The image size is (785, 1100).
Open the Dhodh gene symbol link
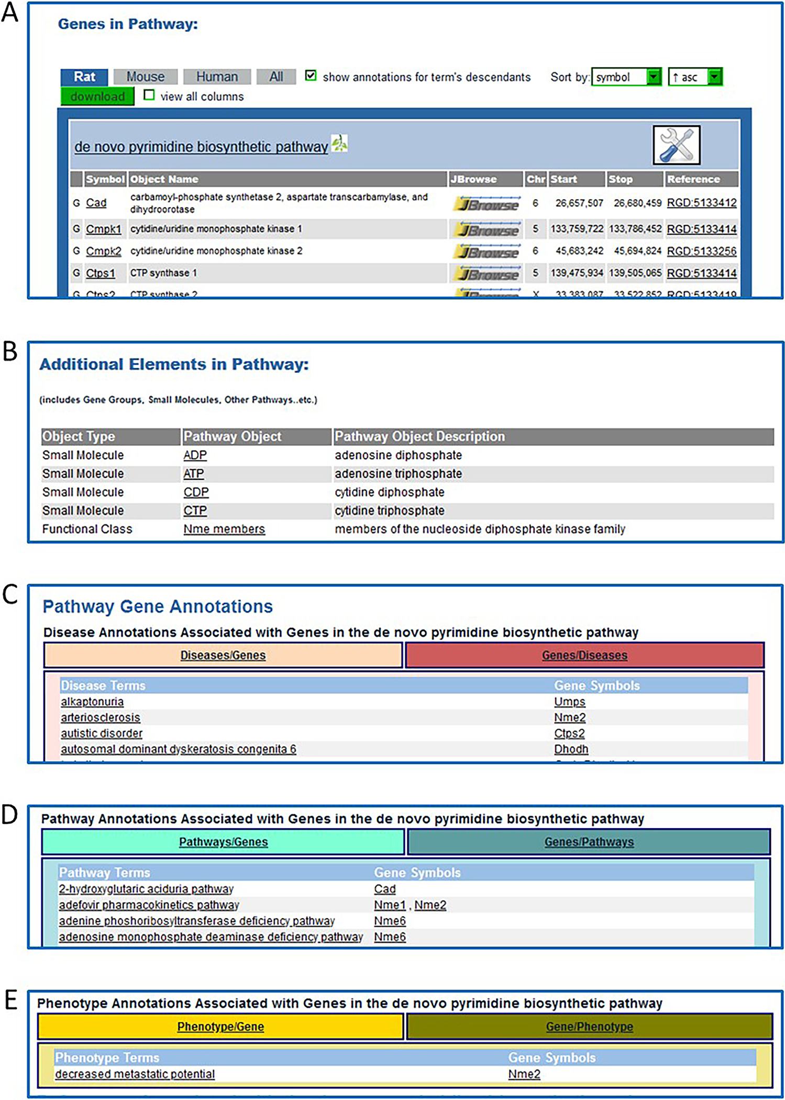point(571,749)
